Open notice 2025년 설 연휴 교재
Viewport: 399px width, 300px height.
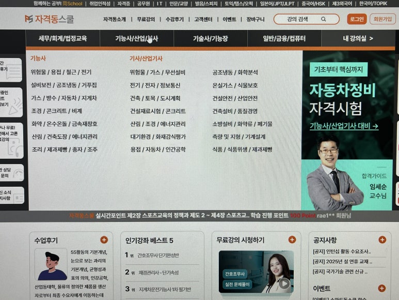pos(343,262)
